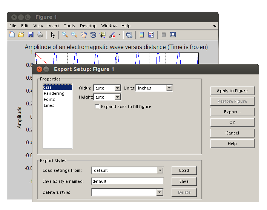Expand the Width dropdown
The width and height of the screenshot is (267, 210).
click(118, 88)
